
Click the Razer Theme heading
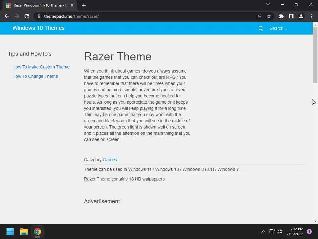tap(118, 57)
